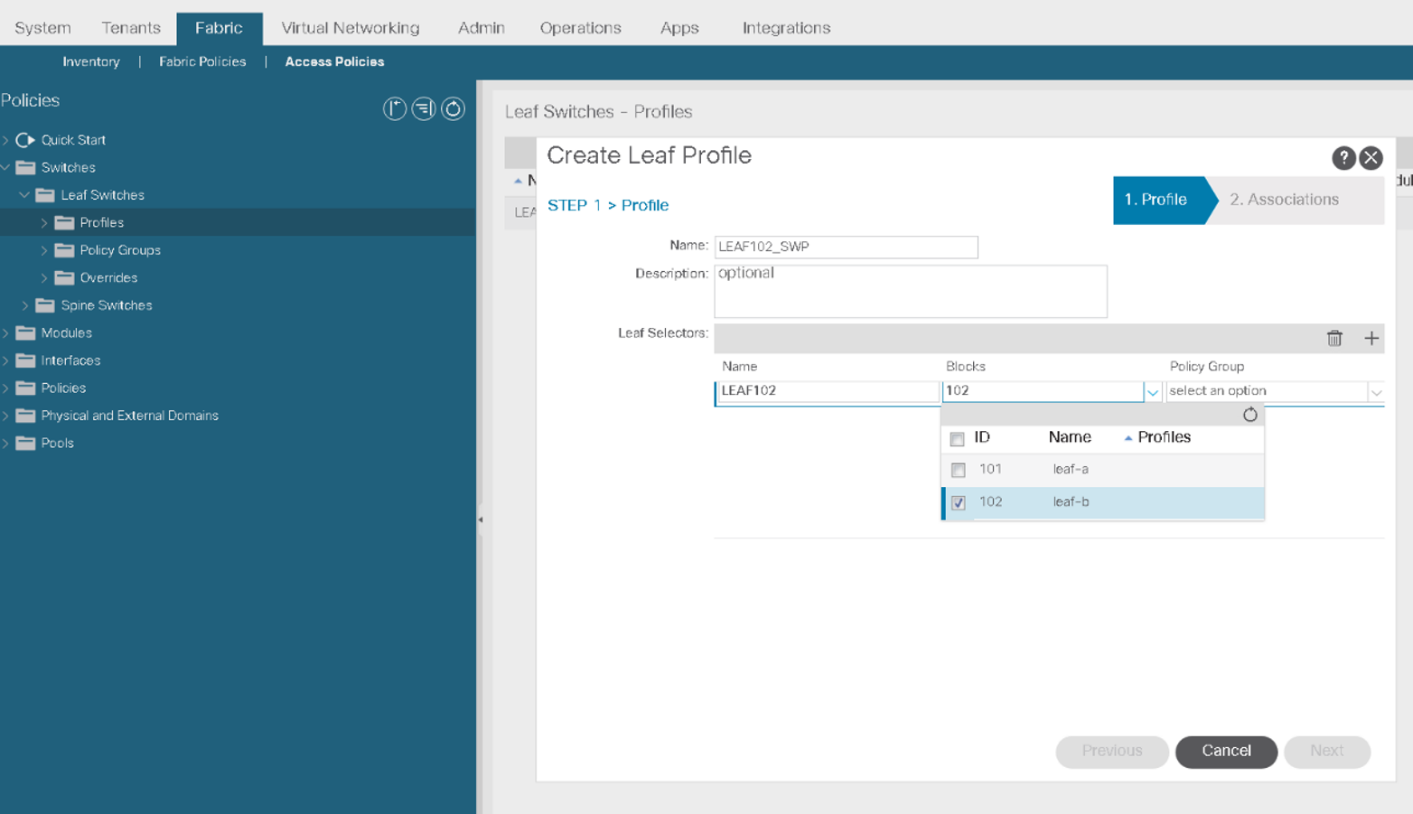Switch to the Tenants tab
Screen dimensions: 1413x814
pyautogui.click(x=131, y=28)
